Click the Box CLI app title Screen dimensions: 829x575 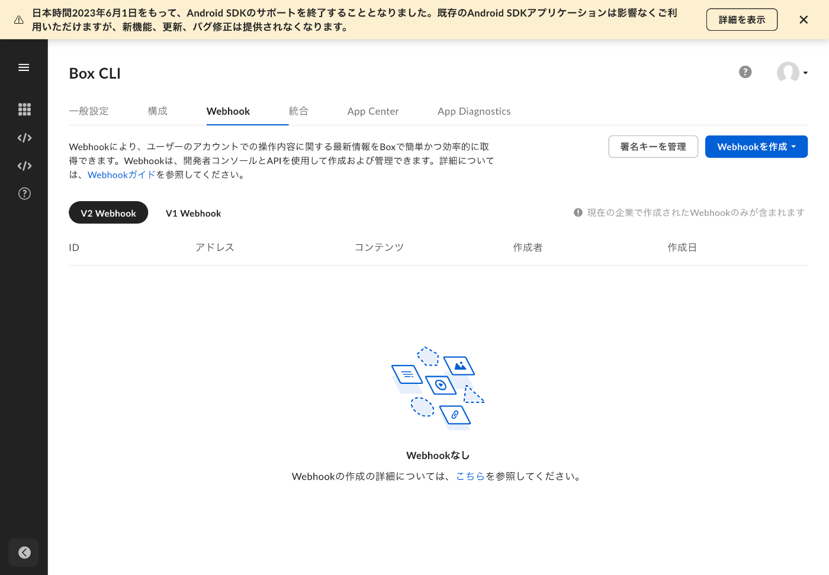point(95,73)
